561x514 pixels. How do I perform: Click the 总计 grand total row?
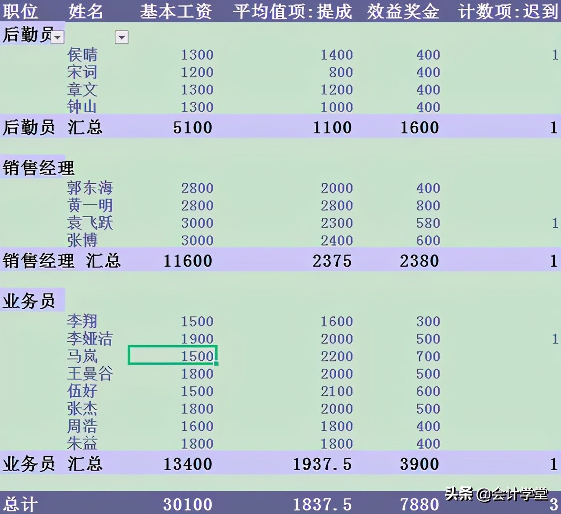pyautogui.click(x=20, y=503)
